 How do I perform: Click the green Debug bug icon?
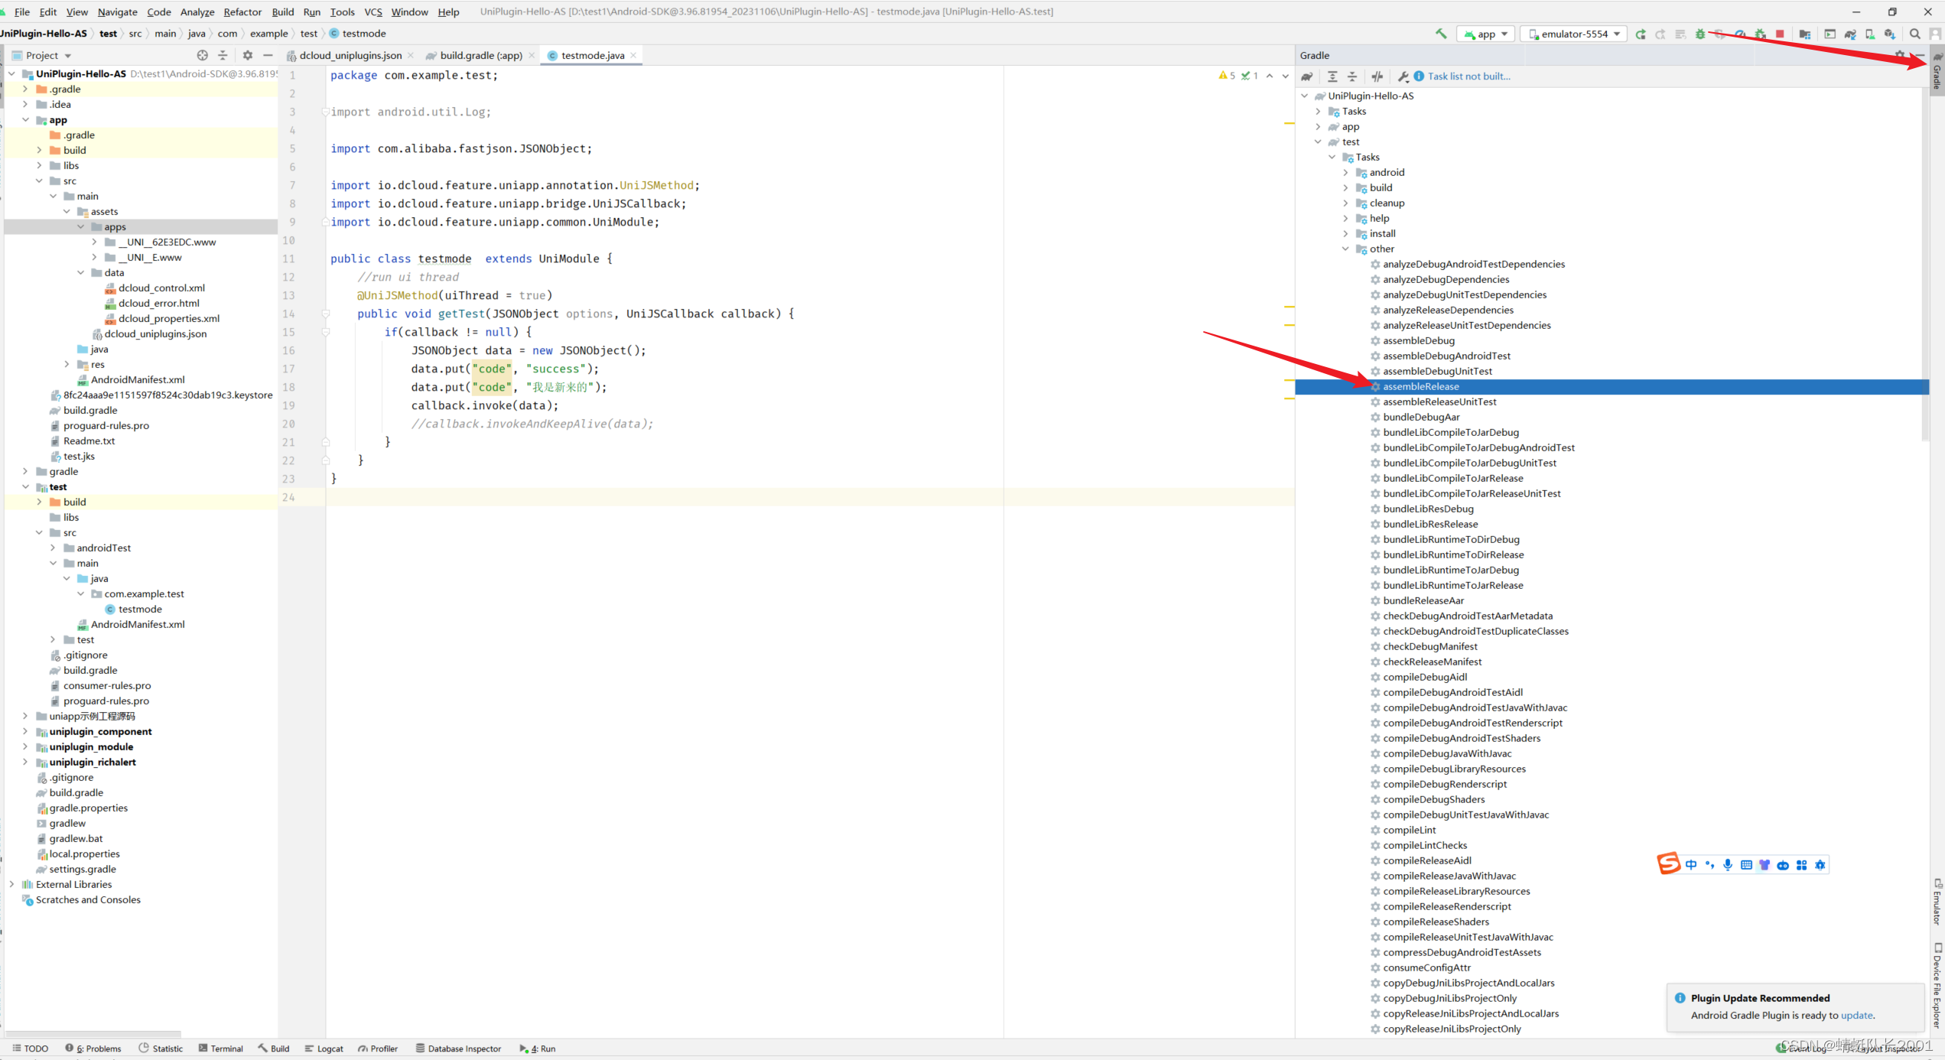[x=1700, y=34]
